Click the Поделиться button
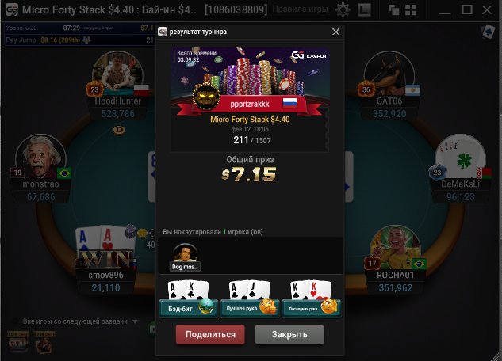 click(x=210, y=335)
